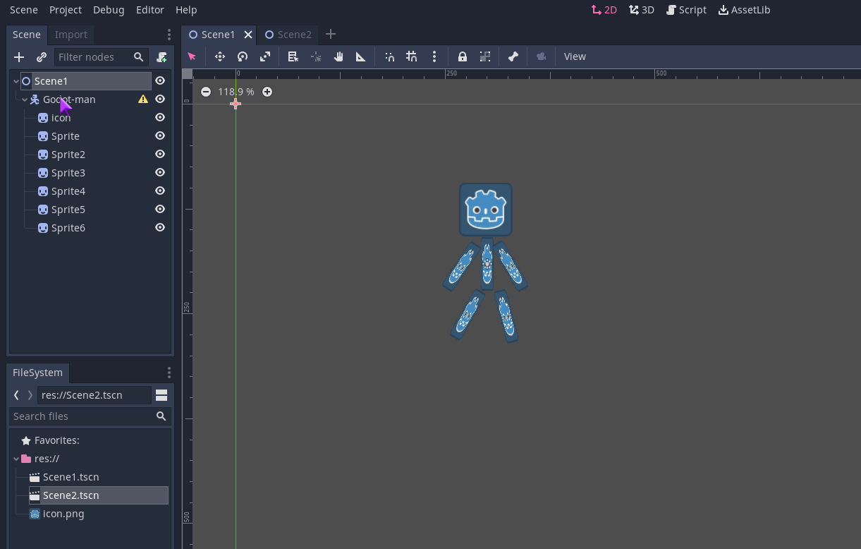The height and width of the screenshot is (549, 861).
Task: Reset zoom via 118.9 % label
Action: point(236,92)
